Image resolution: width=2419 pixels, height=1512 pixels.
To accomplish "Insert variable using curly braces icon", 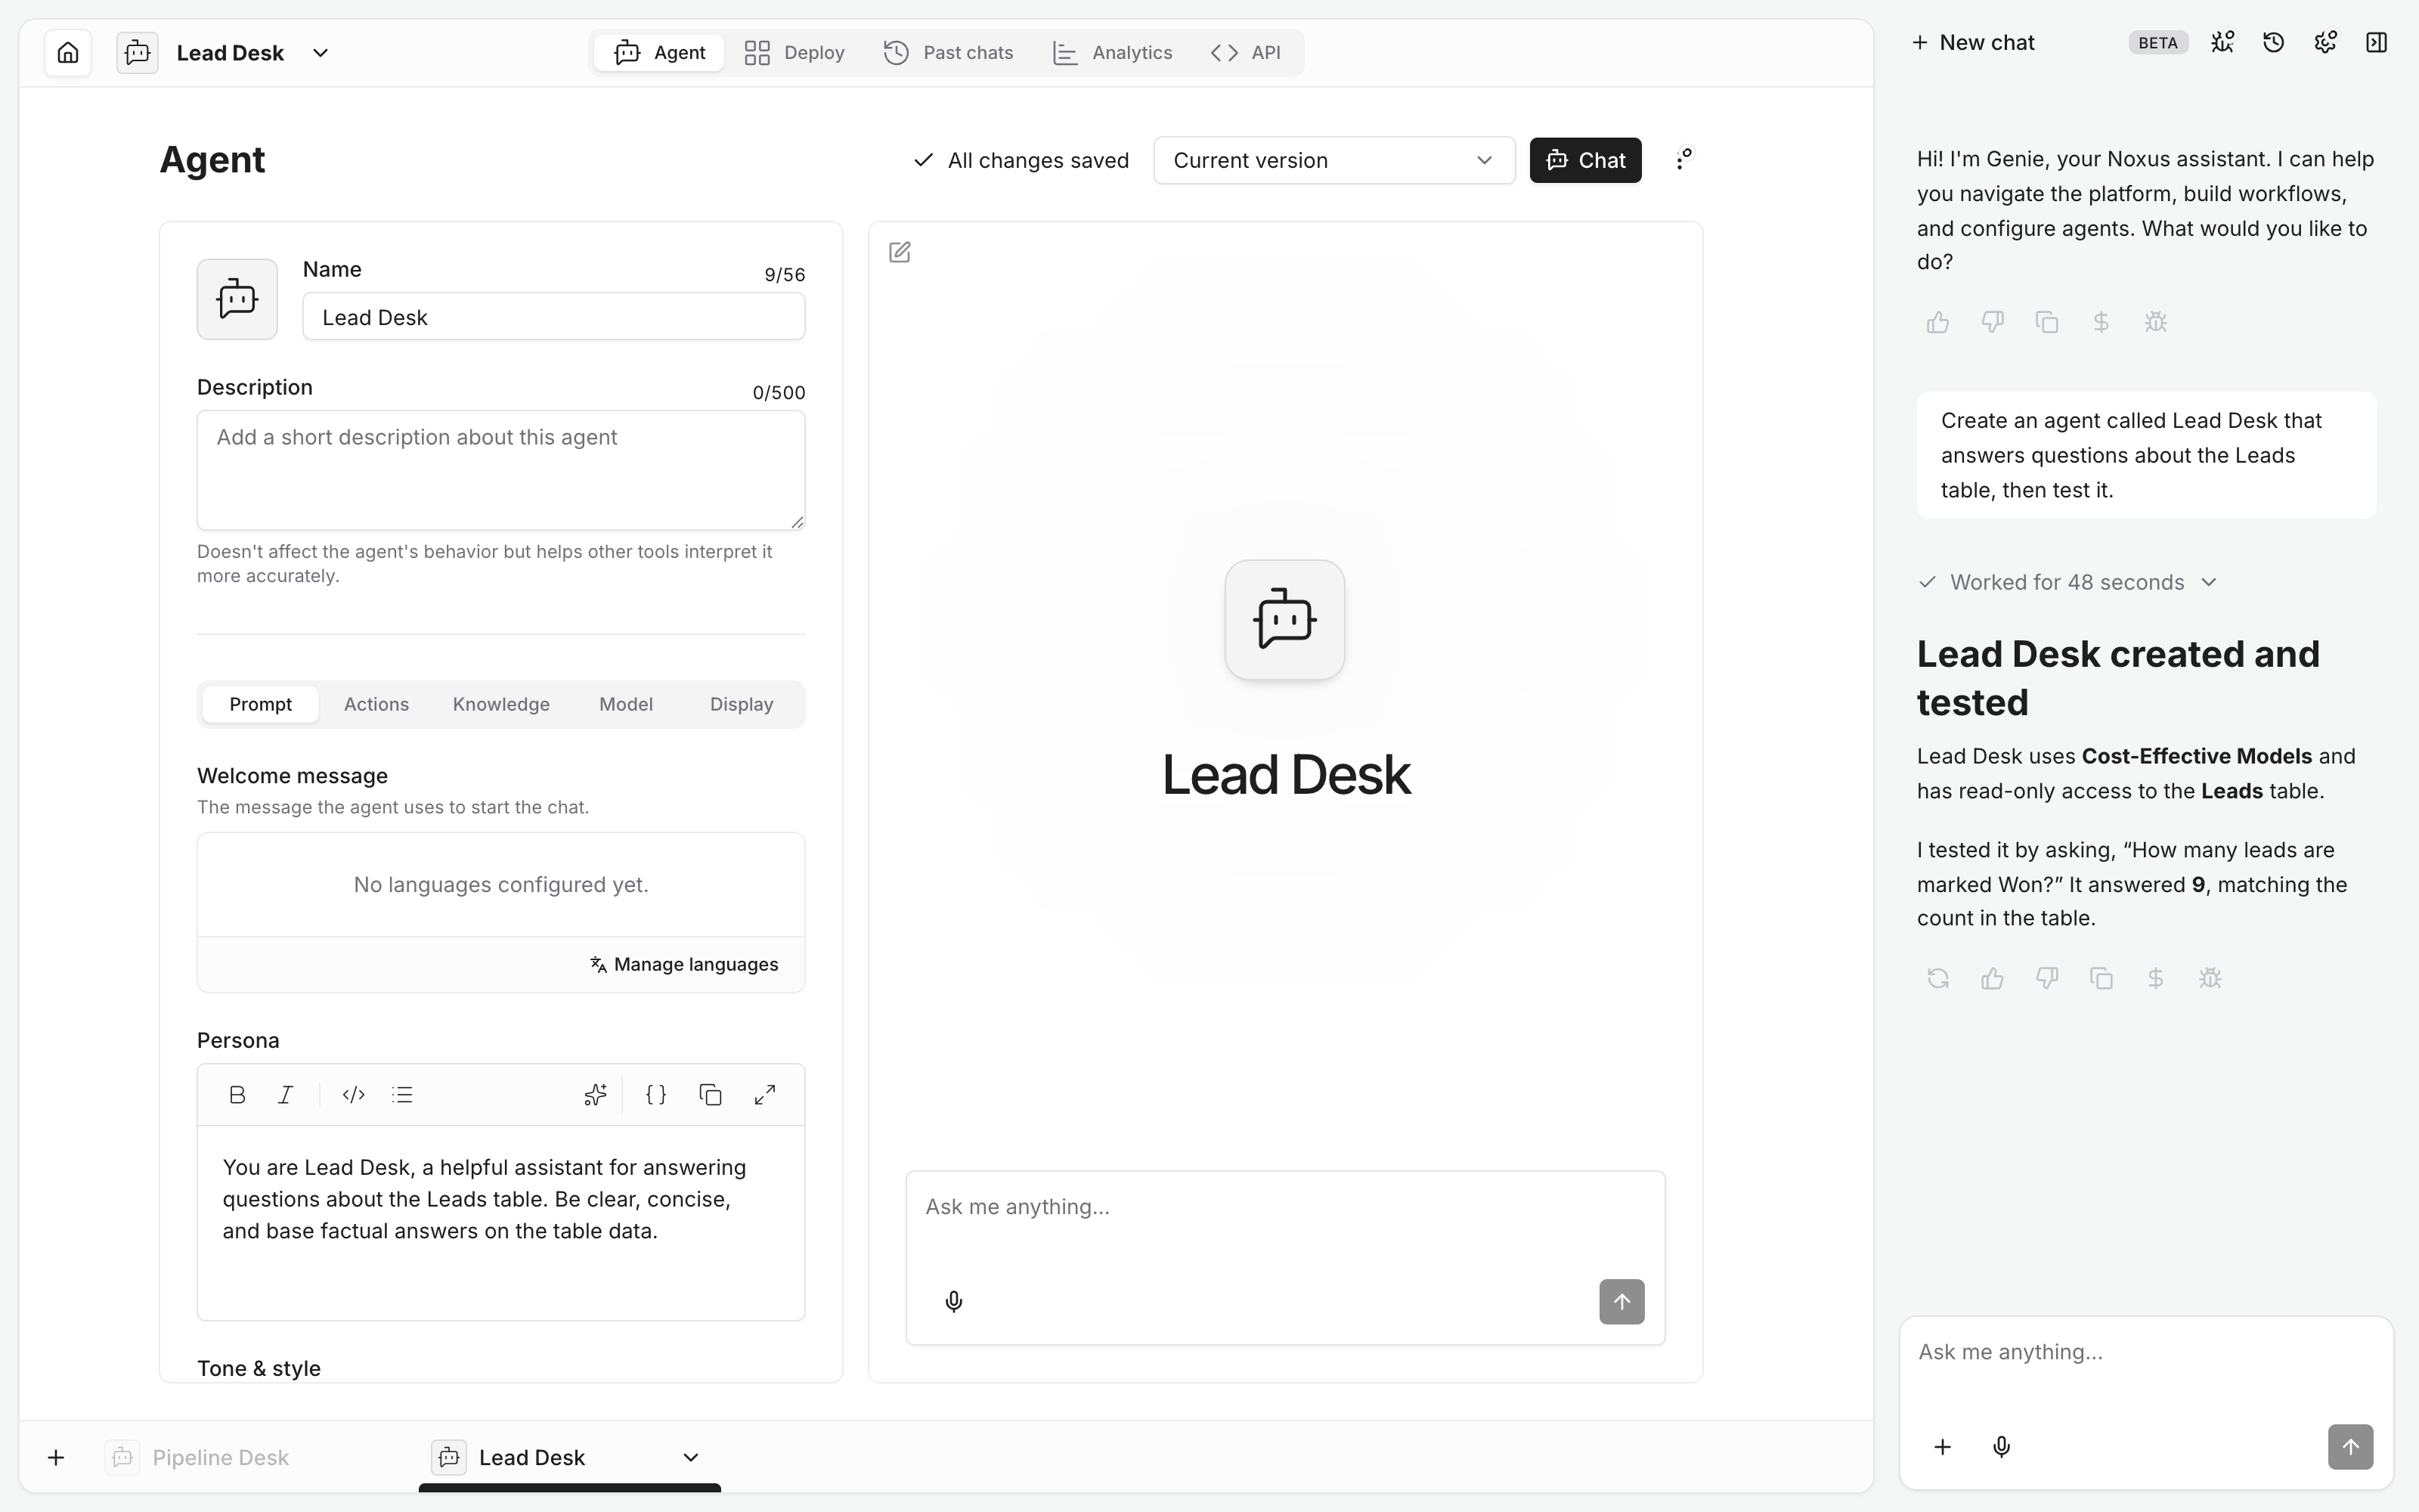I will 655,1095.
